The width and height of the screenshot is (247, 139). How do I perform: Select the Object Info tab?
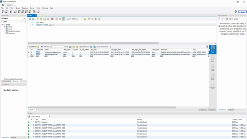5,137
